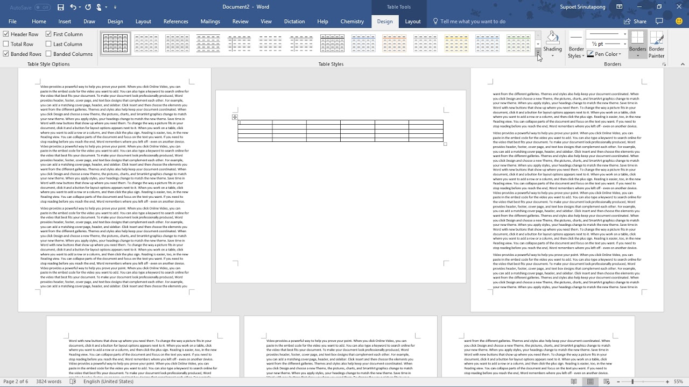689x387 pixels.
Task: Switch to Table Tools Layout tab
Action: [x=413, y=21]
